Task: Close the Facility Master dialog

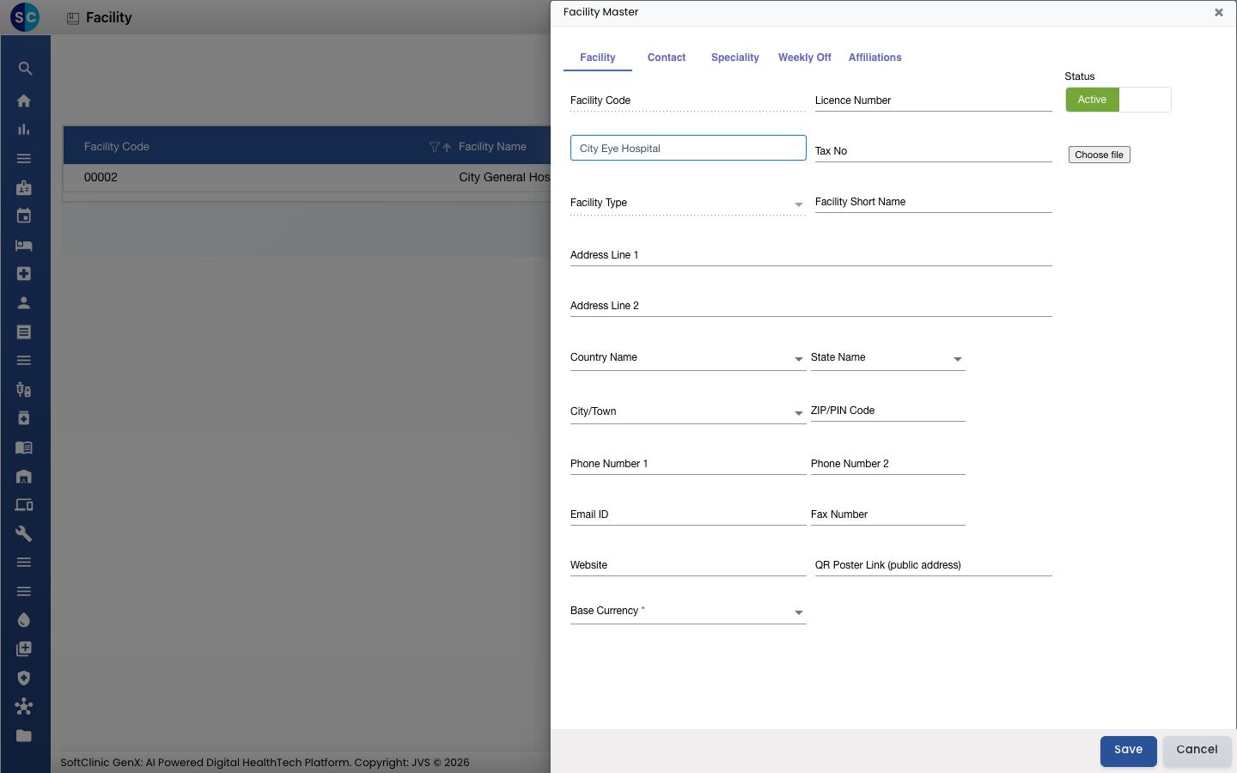Action: pos(1219,12)
